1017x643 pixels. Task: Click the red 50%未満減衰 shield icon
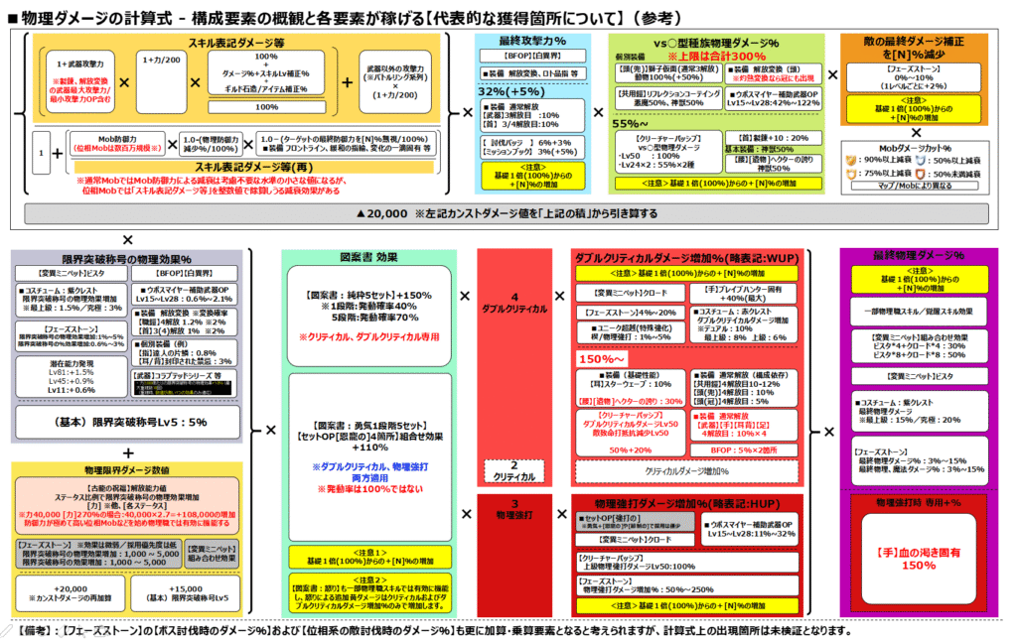pyautogui.click(x=920, y=175)
